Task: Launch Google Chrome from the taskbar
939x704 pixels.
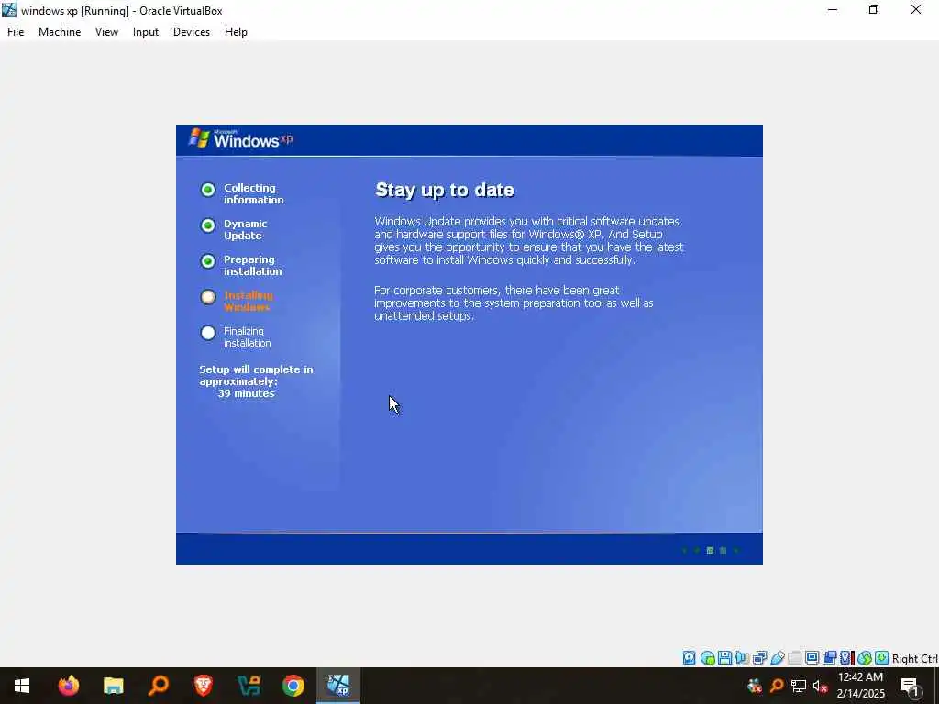Action: coord(293,686)
